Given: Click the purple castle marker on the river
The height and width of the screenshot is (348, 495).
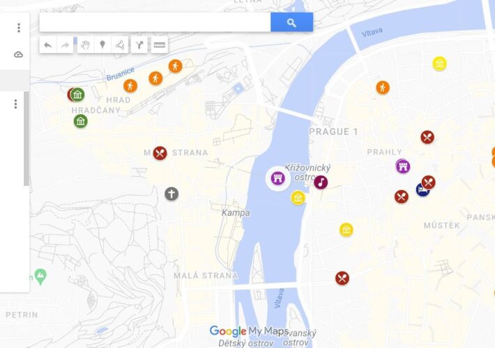Looking at the screenshot, I should tap(277, 178).
